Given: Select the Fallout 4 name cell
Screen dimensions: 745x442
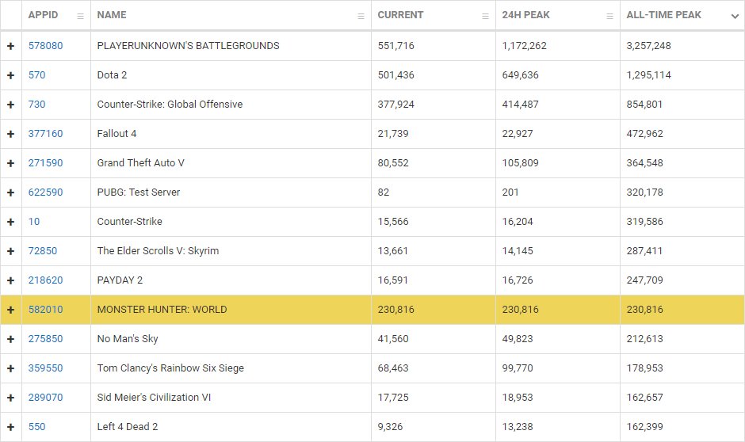Looking at the screenshot, I should point(231,134).
